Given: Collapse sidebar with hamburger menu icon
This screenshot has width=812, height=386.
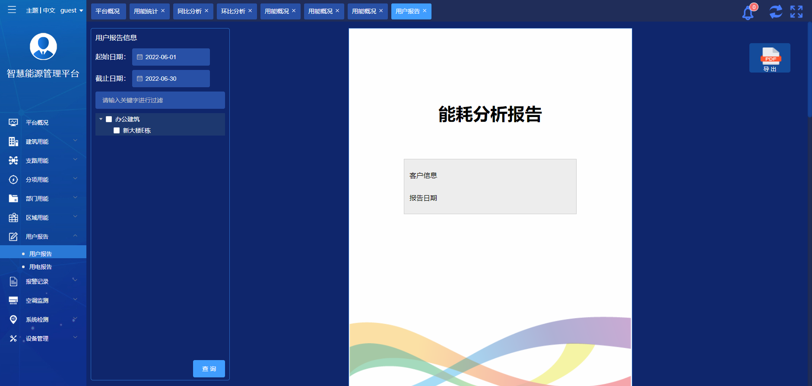Looking at the screenshot, I should [12, 10].
